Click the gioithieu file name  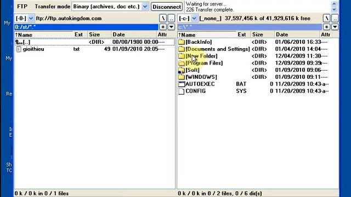click(33, 49)
